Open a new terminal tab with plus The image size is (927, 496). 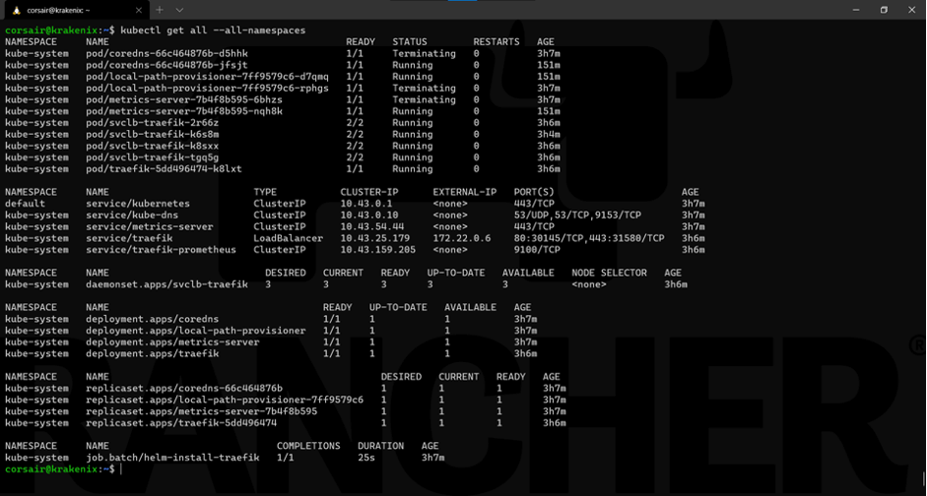[x=160, y=10]
